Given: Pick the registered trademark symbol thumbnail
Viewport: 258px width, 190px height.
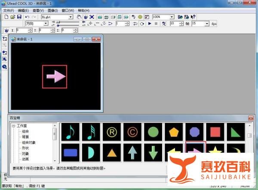Looking at the screenshot, I should pos(112,132).
